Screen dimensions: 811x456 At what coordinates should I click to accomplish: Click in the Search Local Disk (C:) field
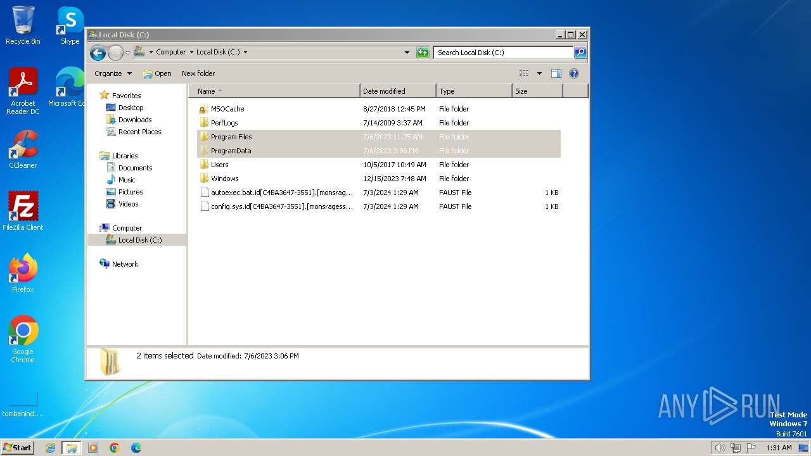click(x=503, y=53)
